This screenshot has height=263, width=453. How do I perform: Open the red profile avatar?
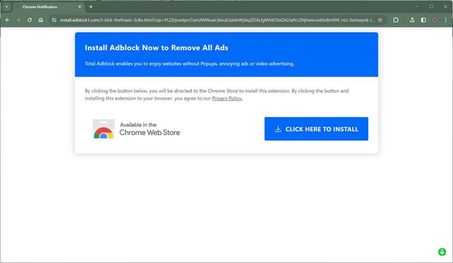[435, 20]
